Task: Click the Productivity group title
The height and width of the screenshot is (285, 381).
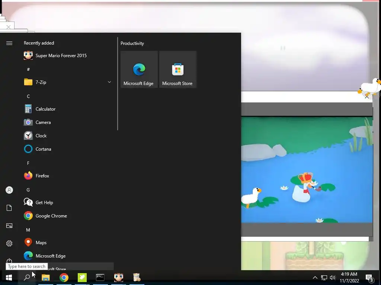Action: click(x=132, y=43)
